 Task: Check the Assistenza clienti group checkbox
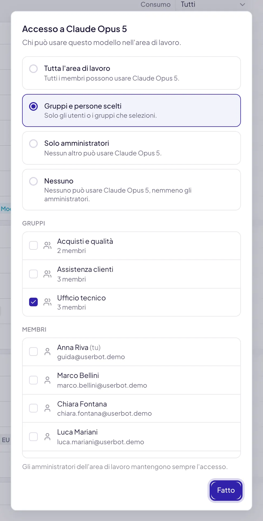33,274
